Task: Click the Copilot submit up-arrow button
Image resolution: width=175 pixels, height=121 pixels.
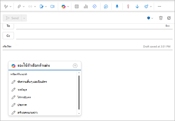Action: pos(75,66)
